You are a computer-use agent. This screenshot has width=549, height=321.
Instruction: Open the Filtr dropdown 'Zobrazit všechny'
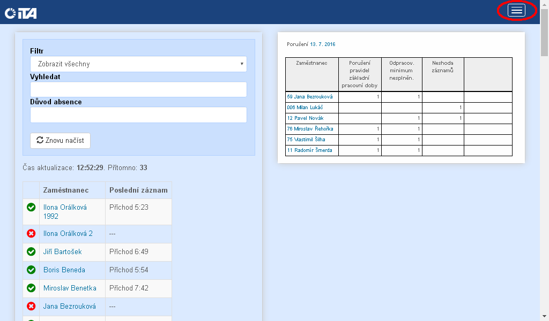(x=138, y=64)
